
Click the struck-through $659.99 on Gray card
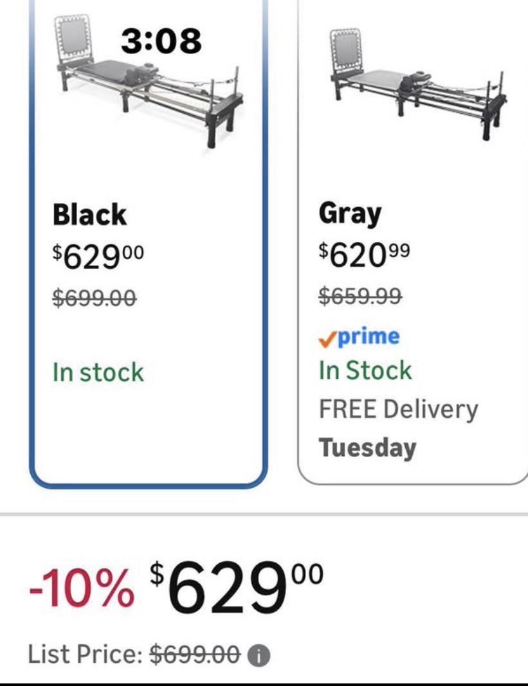[x=360, y=296]
